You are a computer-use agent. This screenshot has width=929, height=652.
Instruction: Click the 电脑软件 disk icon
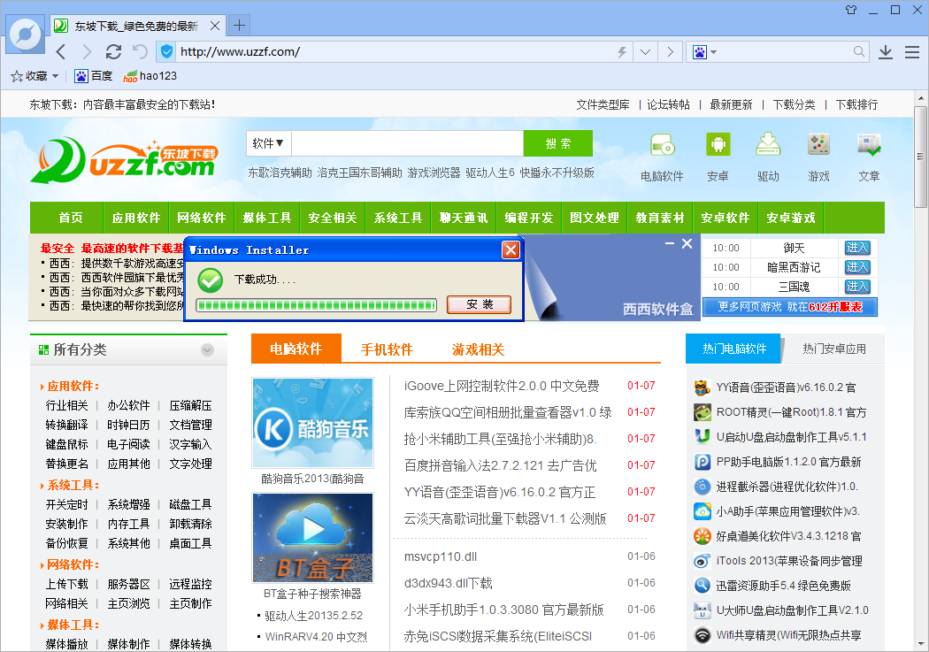point(662,144)
